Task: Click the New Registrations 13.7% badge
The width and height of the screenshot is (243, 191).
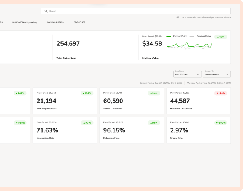Action: pos(87,93)
